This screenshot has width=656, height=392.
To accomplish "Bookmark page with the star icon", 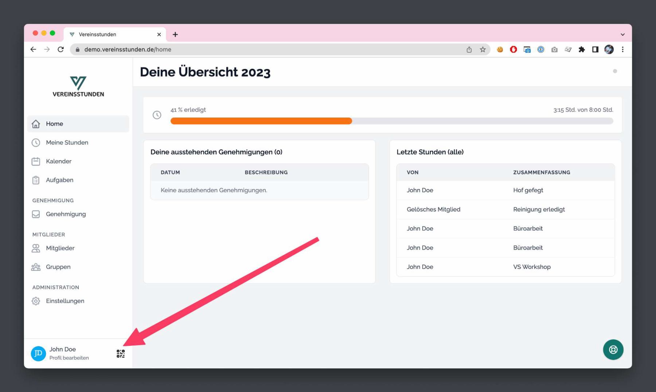I will tap(483, 50).
